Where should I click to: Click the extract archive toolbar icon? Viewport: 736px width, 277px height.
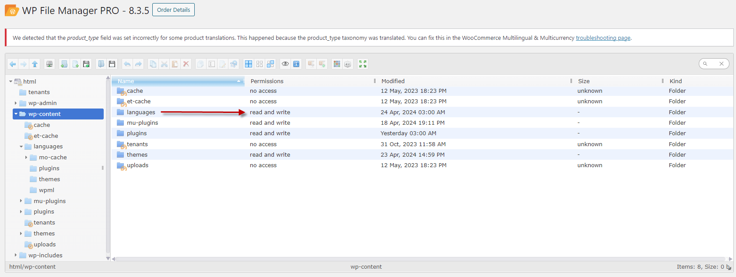click(x=311, y=64)
